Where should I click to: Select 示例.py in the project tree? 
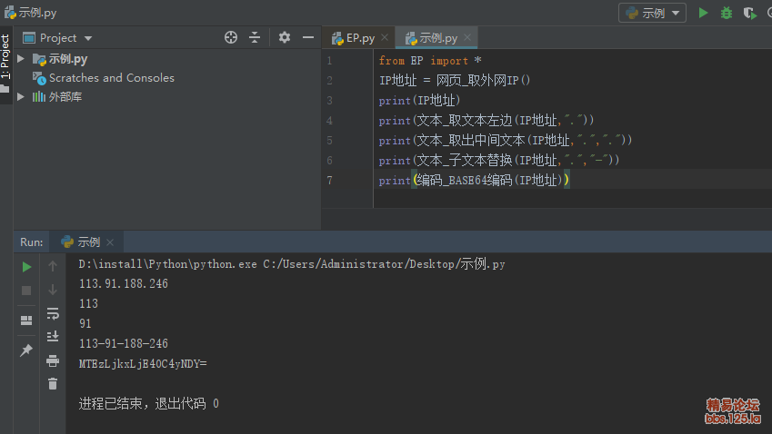(x=68, y=59)
